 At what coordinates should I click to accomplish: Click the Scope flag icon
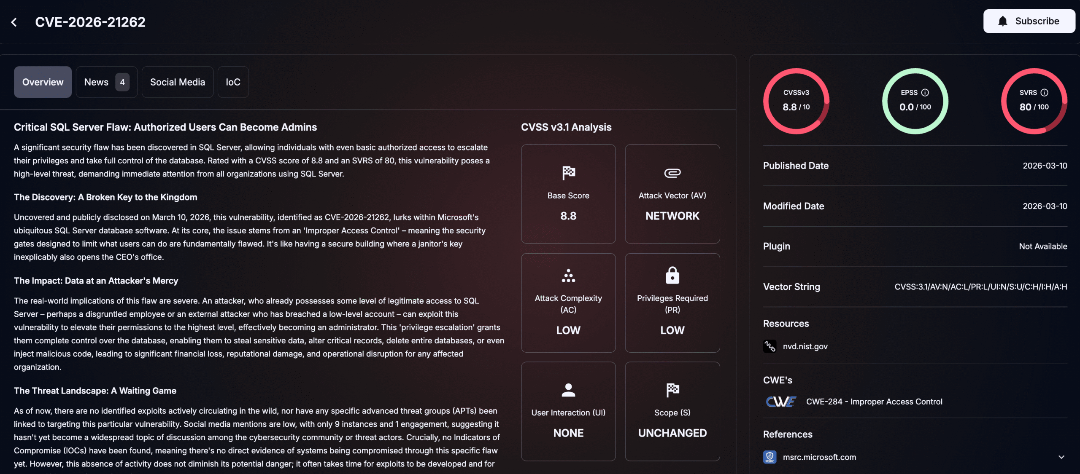pos(672,390)
